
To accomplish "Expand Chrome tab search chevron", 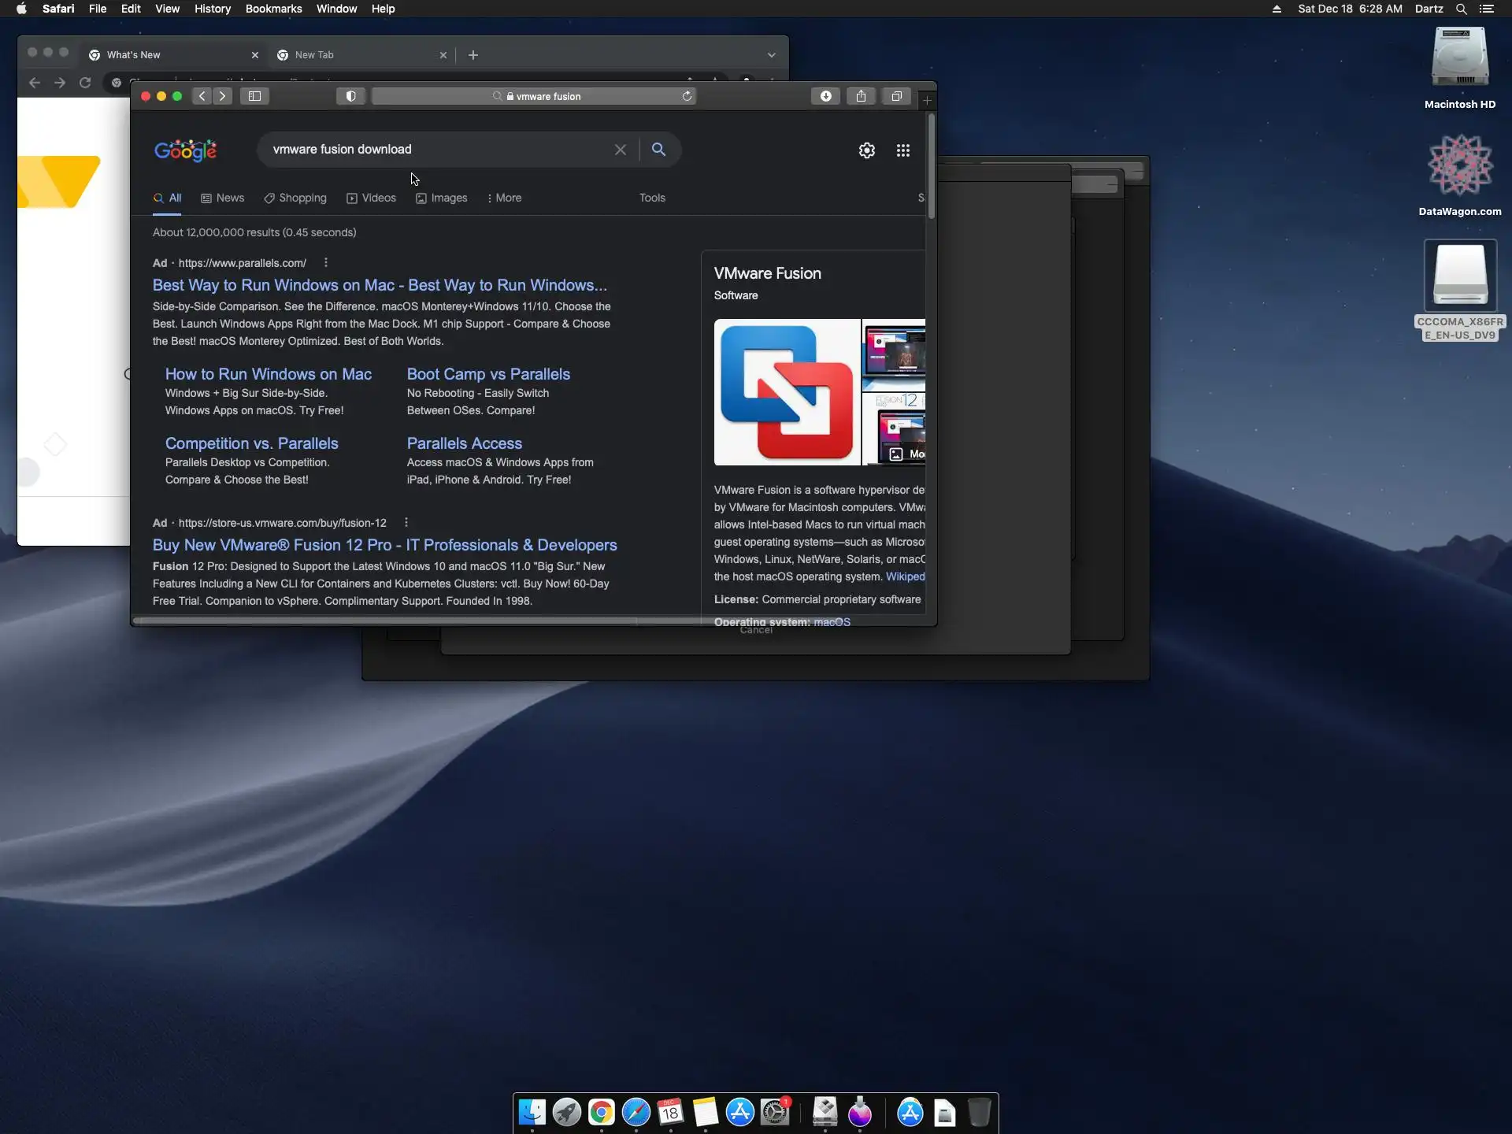I will (771, 55).
